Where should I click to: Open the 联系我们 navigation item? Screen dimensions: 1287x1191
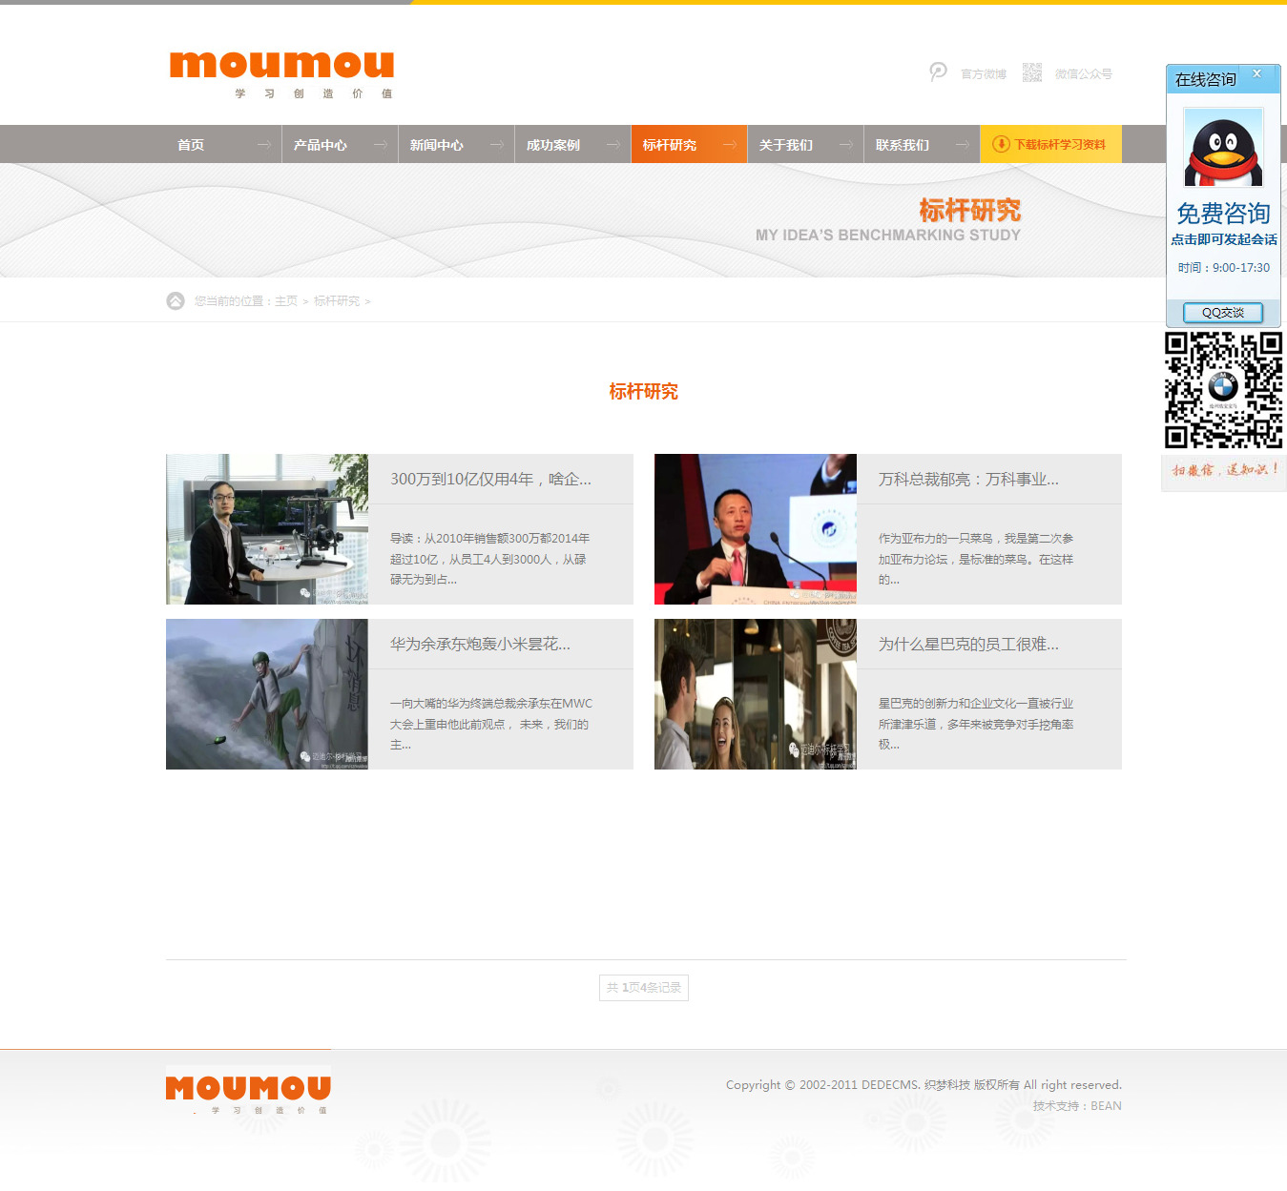pos(903,145)
